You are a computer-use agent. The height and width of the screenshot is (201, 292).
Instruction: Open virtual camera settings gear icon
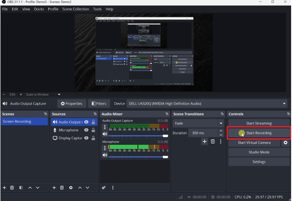click(285, 143)
